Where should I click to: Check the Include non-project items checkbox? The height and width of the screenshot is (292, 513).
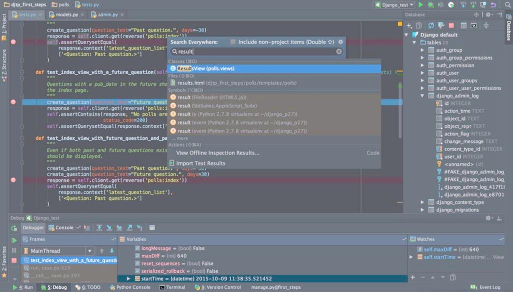coord(233,41)
